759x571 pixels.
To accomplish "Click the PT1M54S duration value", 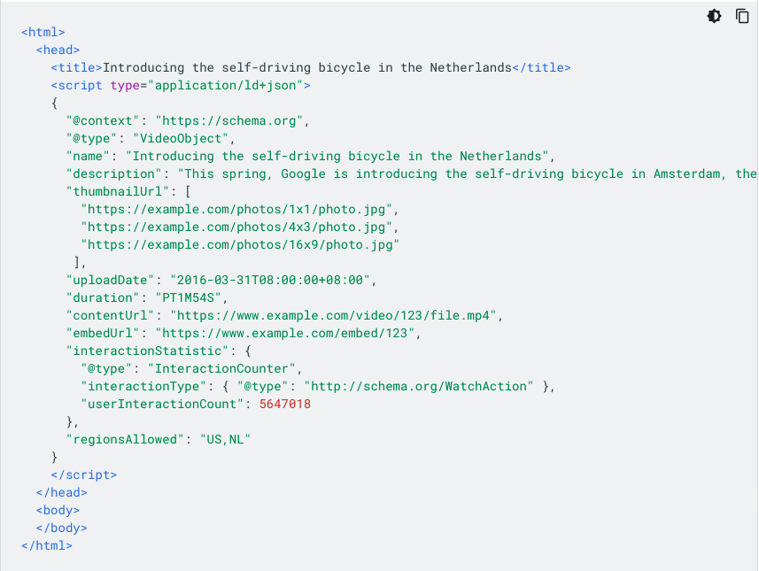I will [188, 298].
